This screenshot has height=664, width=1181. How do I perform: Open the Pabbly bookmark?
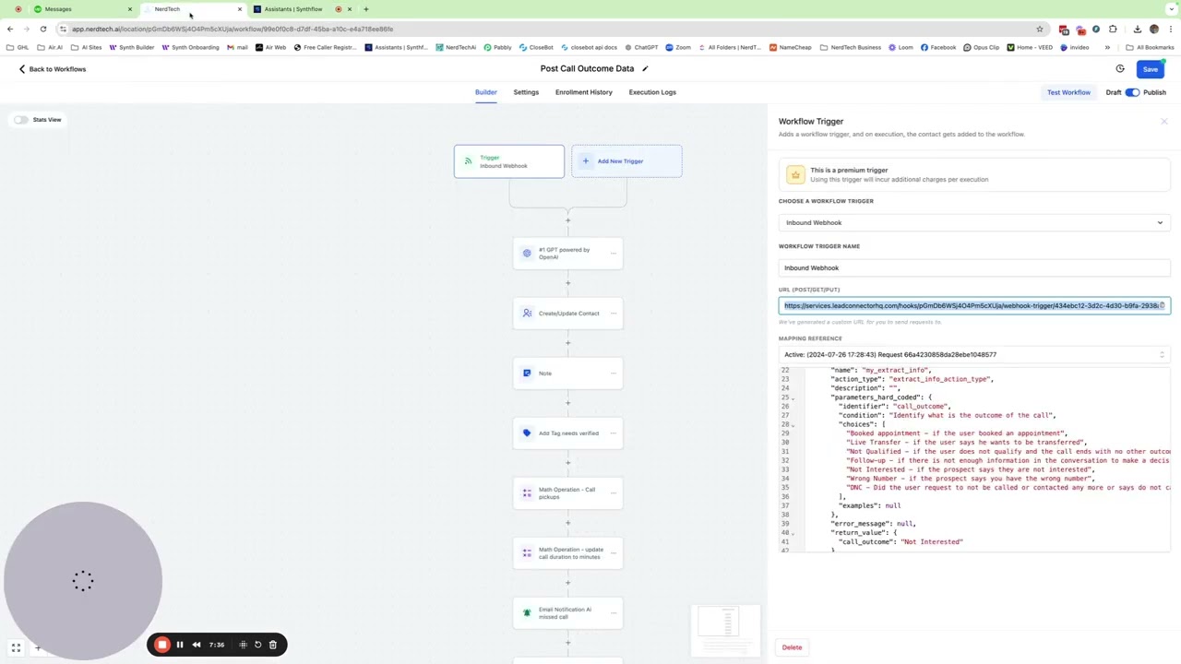tap(498, 47)
